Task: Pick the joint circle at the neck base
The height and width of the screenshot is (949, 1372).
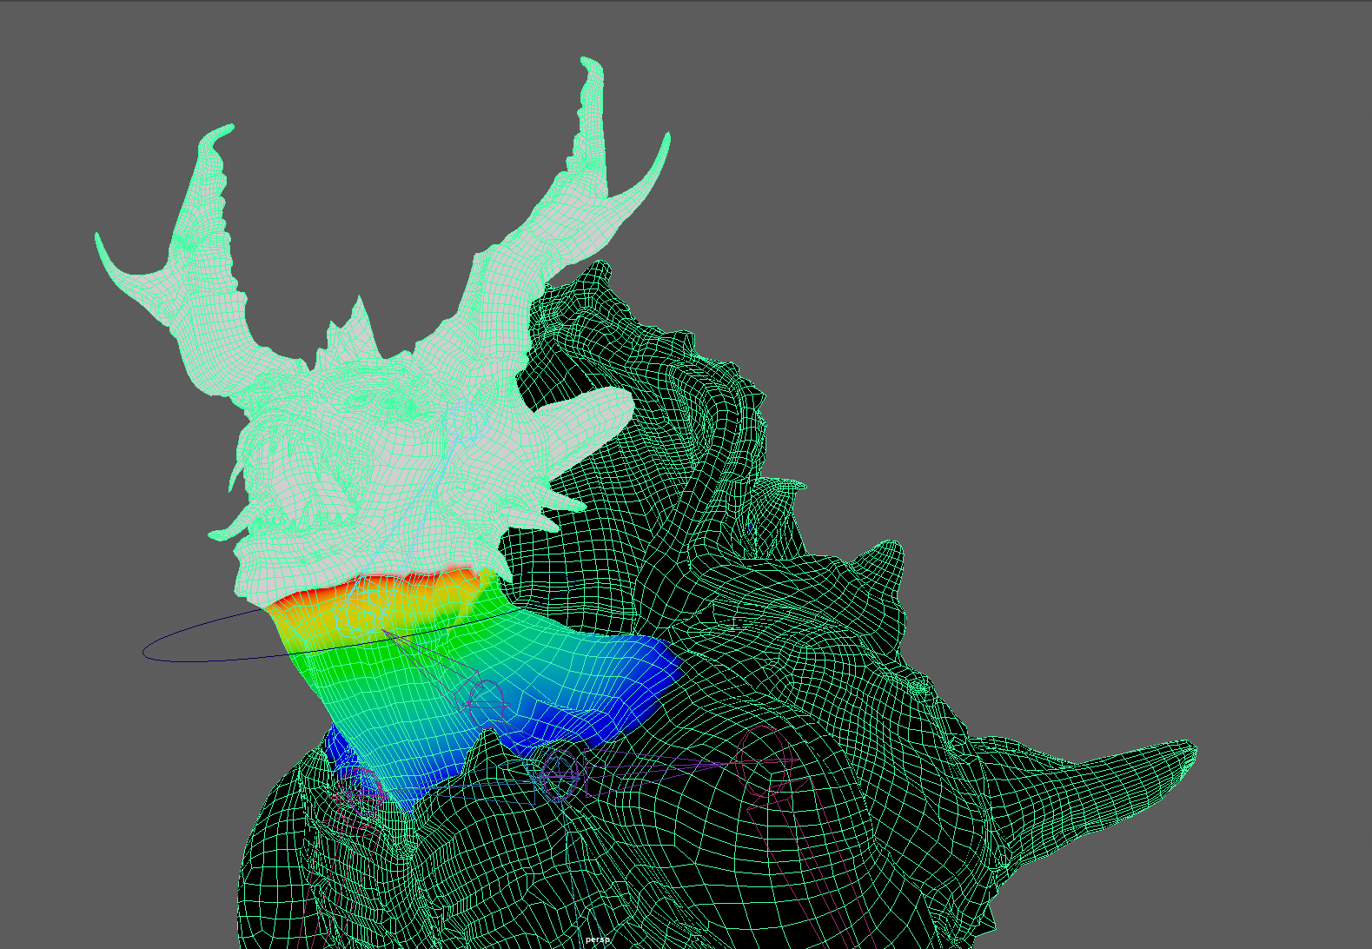Action: [x=557, y=773]
